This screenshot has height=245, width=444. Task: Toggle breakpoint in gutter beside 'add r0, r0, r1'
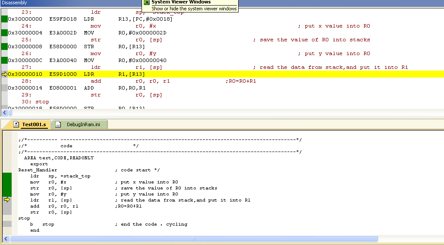click(x=6, y=206)
